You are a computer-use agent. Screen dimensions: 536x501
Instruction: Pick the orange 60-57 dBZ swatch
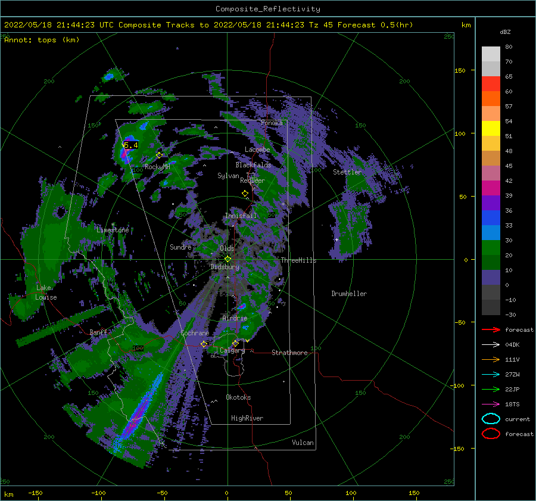(491, 99)
